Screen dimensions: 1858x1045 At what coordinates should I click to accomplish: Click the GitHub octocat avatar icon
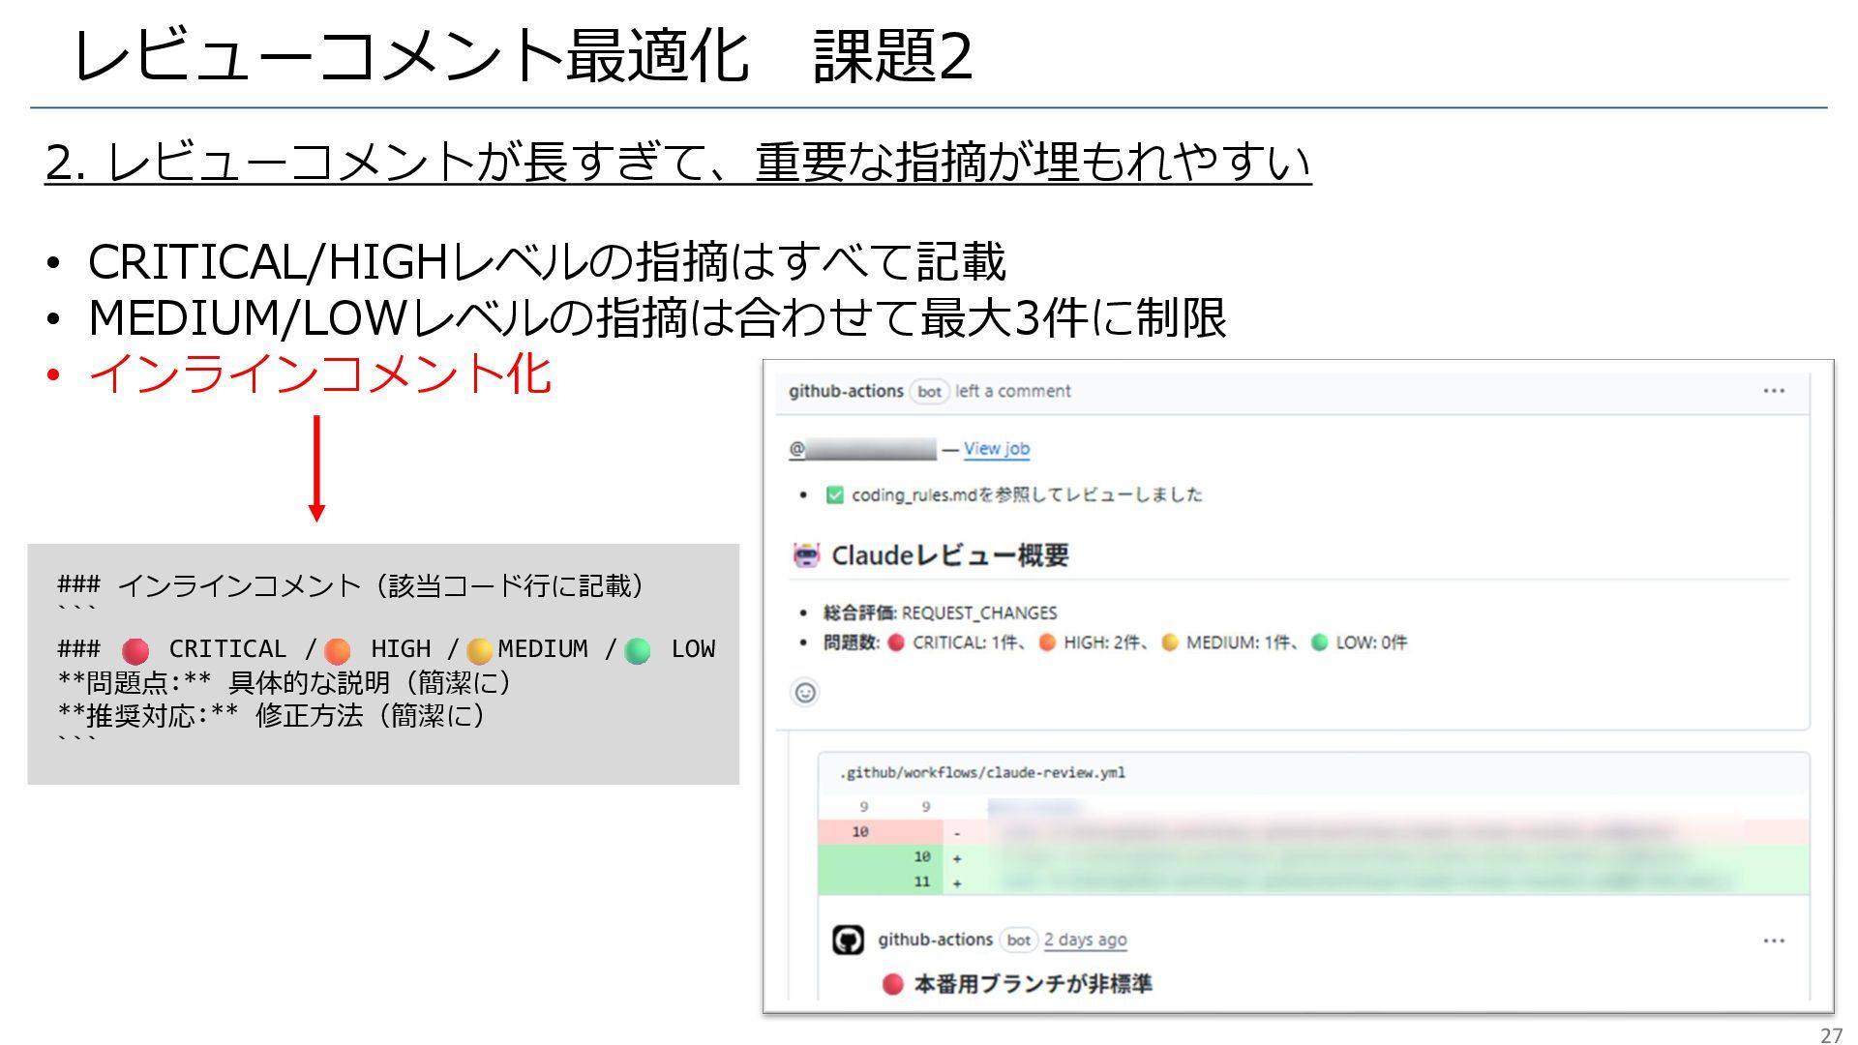click(x=848, y=940)
